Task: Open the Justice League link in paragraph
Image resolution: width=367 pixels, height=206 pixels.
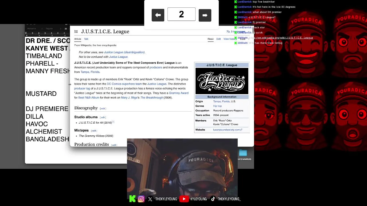Action: coord(157,84)
